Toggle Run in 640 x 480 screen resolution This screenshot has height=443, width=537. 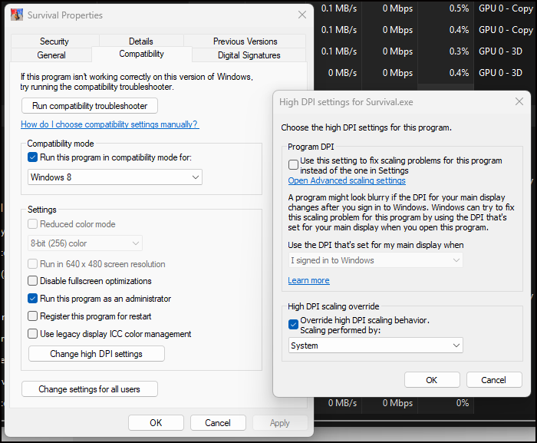32,264
